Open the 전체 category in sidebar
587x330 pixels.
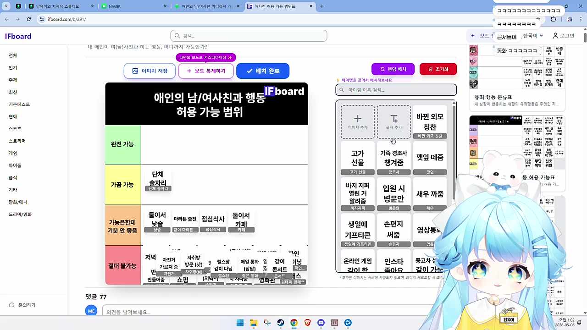[13, 55]
